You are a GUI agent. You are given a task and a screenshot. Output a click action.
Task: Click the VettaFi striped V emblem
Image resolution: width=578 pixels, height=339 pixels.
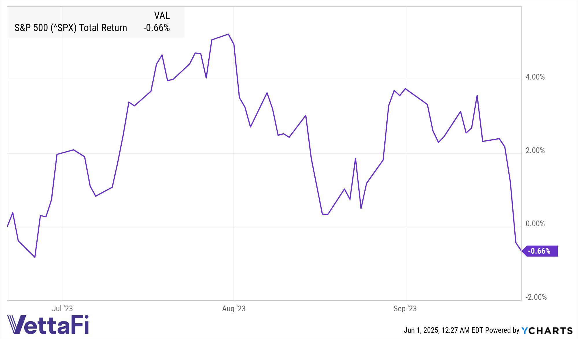tap(15, 324)
